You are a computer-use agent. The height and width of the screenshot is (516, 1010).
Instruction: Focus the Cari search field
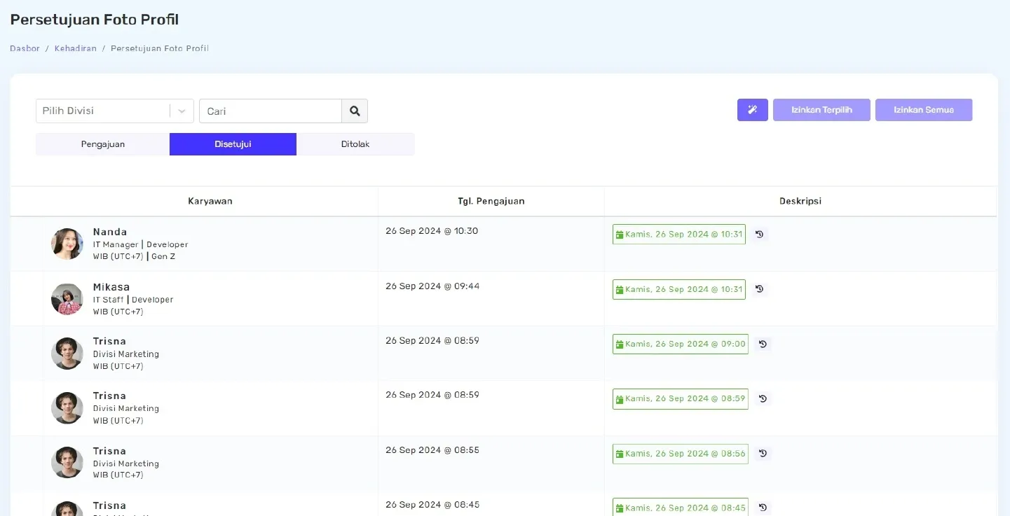271,111
